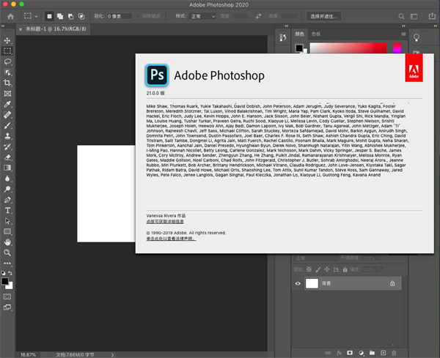
Task: Pick a color from the red color field
Action: coord(348,48)
